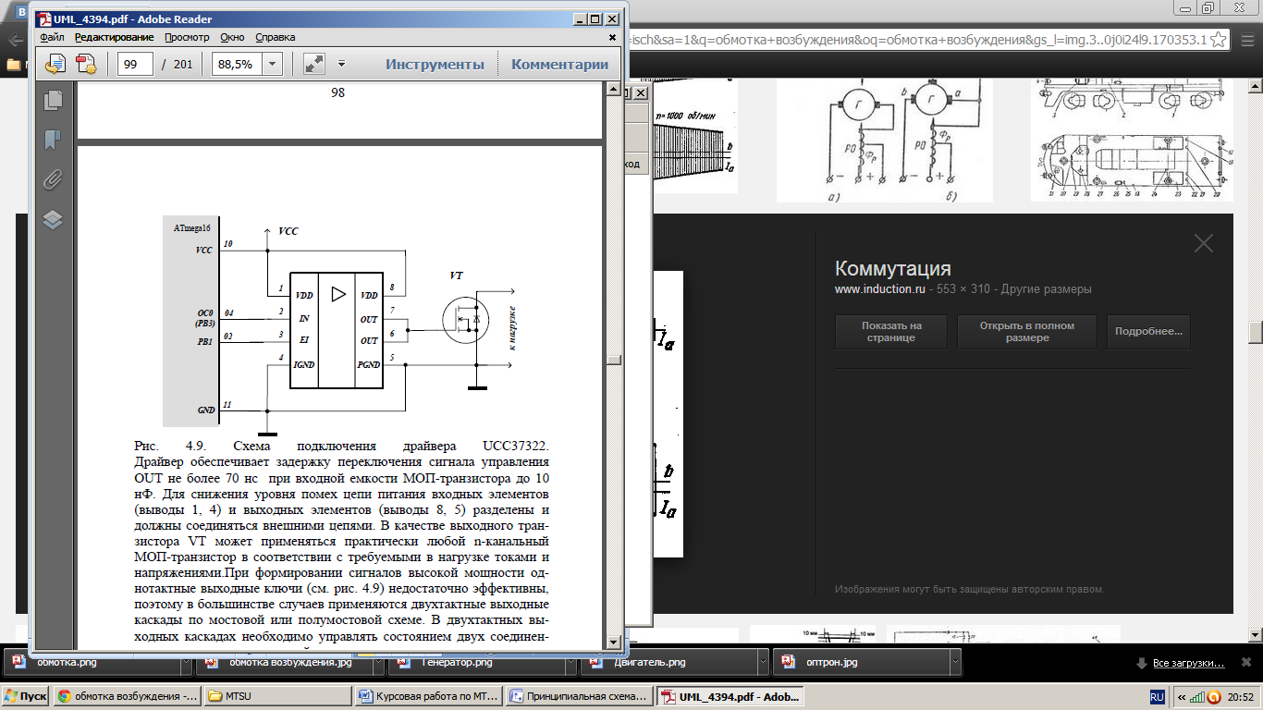Click the Открыть в полном размере button
Screen dimensions: 1263x710
(x=1026, y=332)
